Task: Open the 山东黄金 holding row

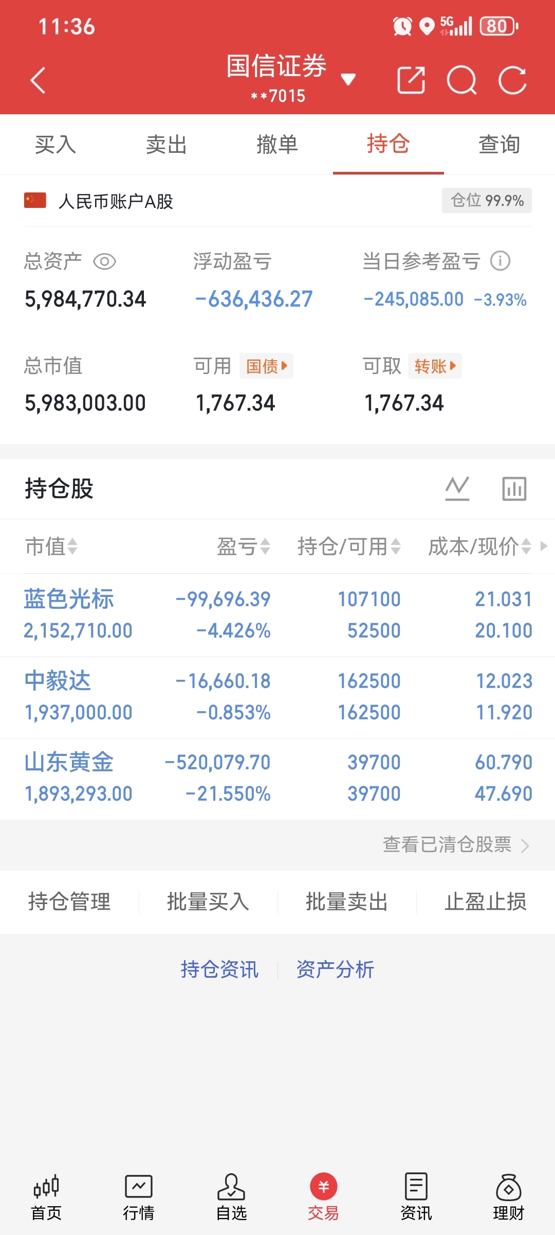Action: [x=277, y=778]
